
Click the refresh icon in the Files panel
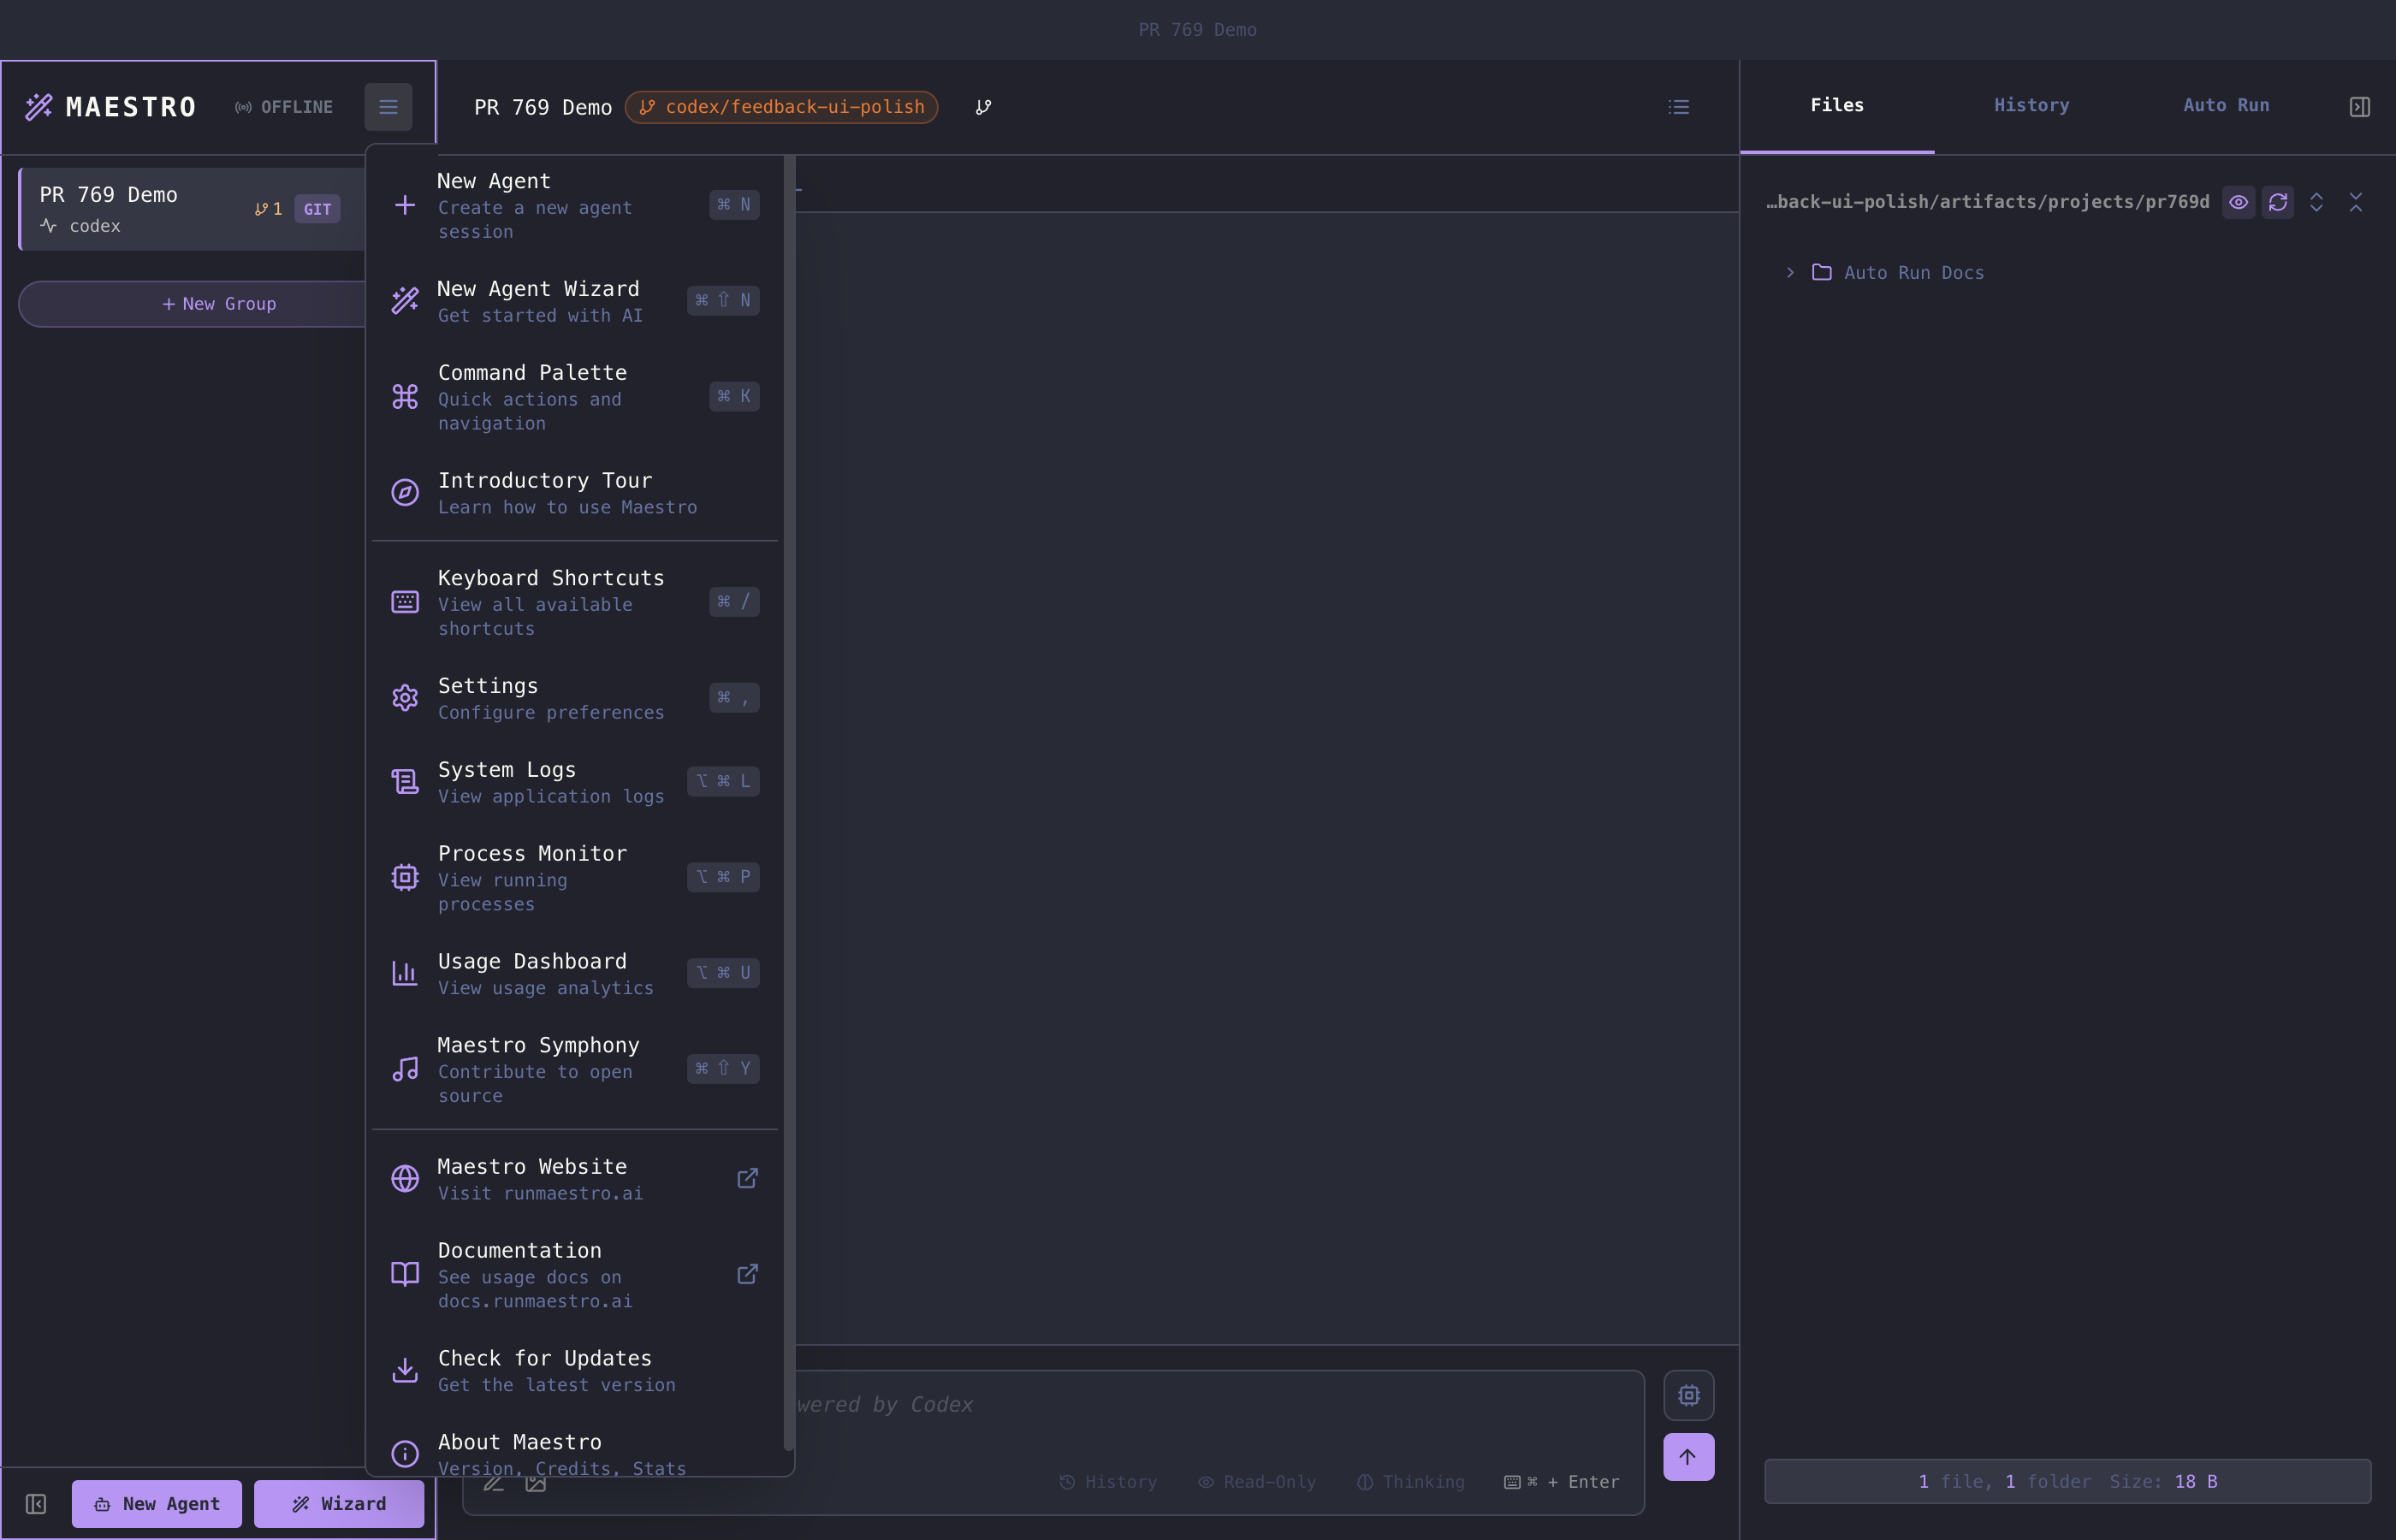point(2277,202)
